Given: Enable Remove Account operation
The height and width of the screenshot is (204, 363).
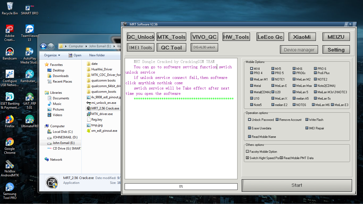Looking at the screenshot, I should [277, 120].
